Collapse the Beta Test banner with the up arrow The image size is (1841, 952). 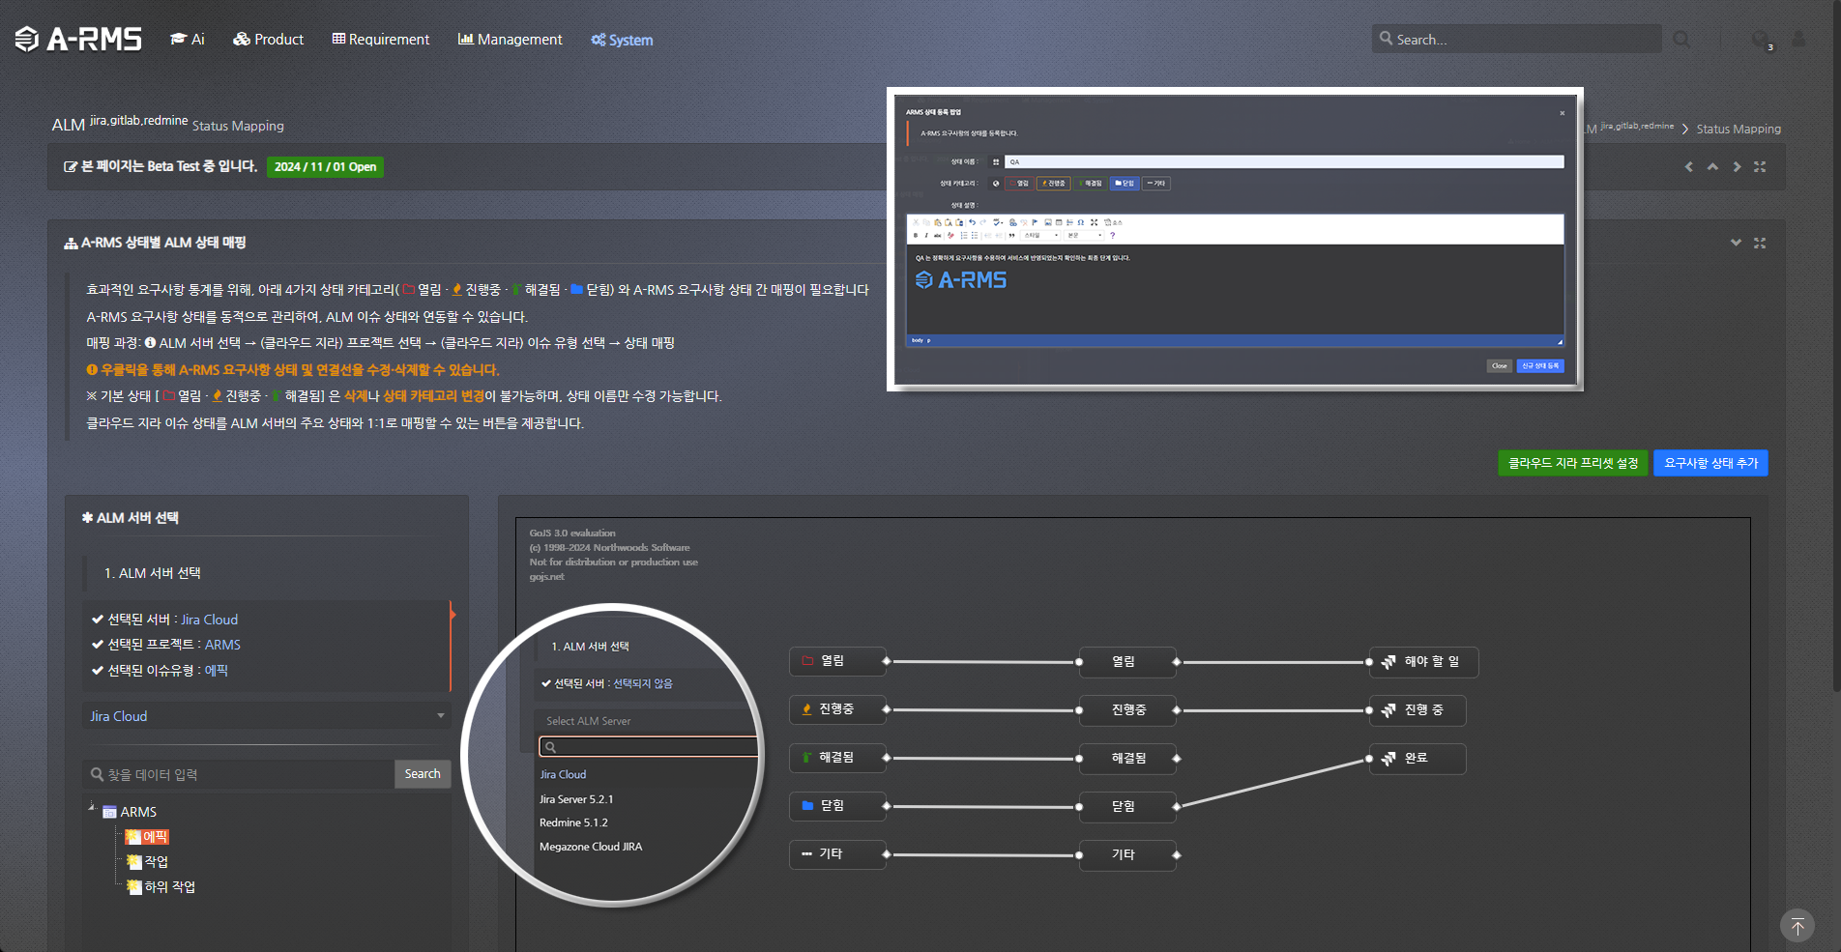tap(1712, 167)
